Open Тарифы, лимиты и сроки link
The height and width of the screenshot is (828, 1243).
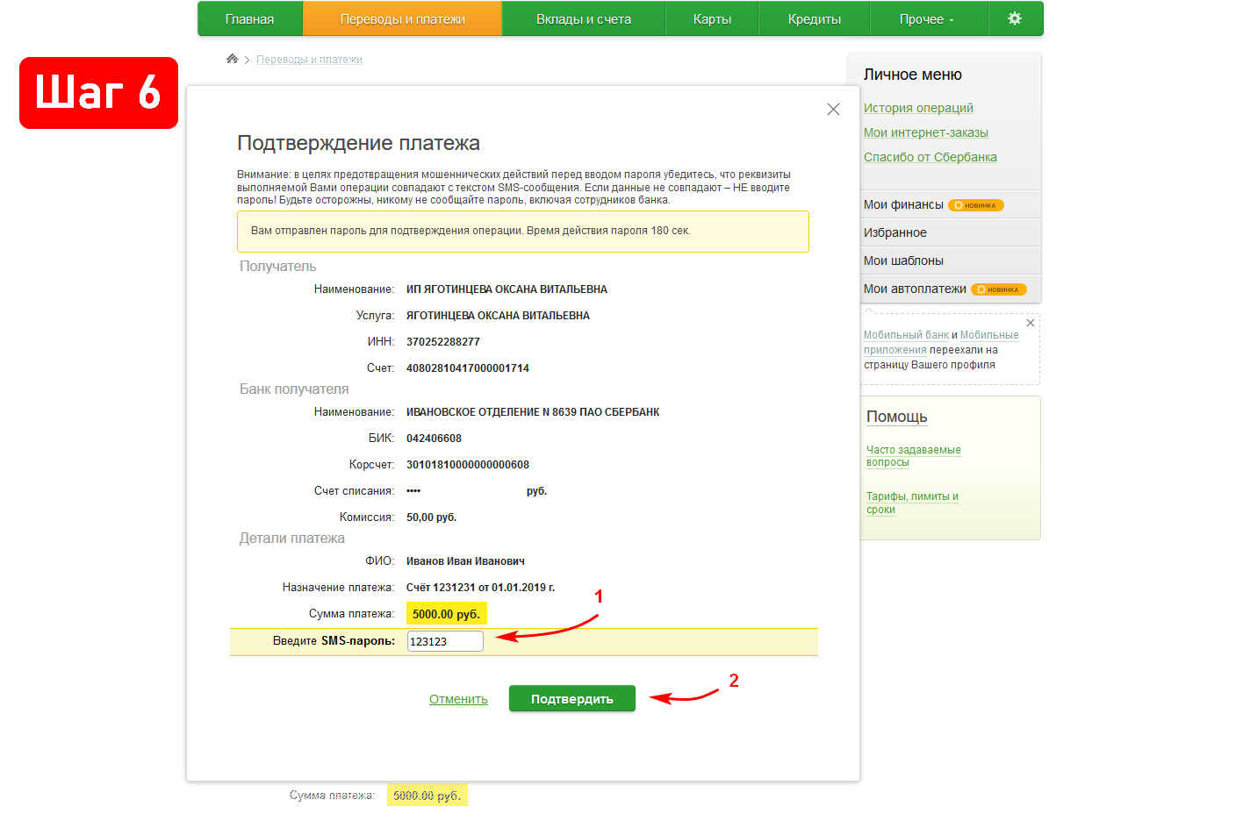[911, 503]
